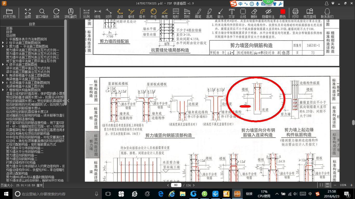Rotate page right with 右转

pos(56,13)
